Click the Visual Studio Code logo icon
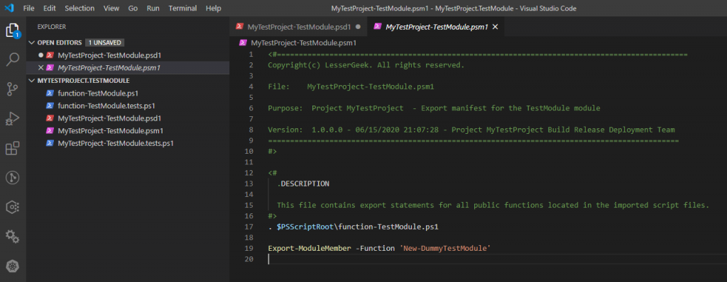Viewport: 727px width, 282px height. coord(9,9)
